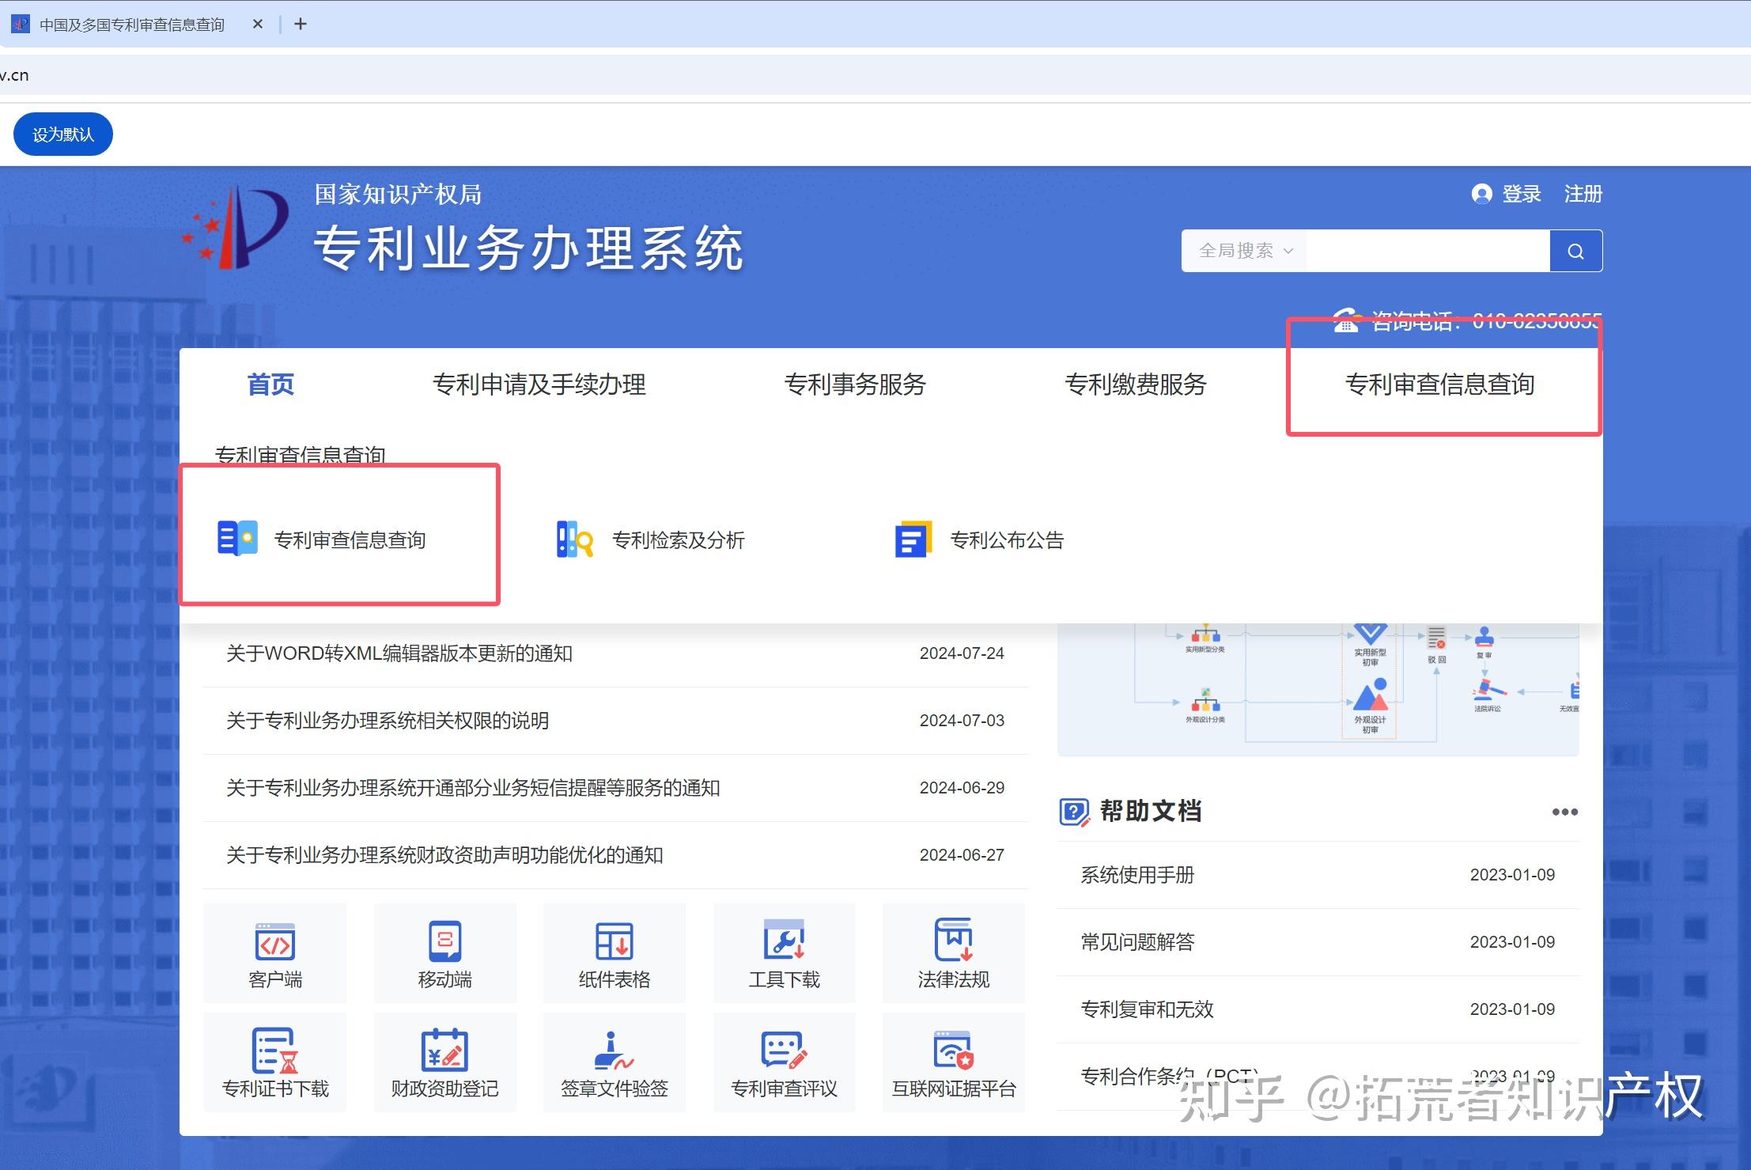Click the 注册 link
1751x1170 pixels.
1583,194
